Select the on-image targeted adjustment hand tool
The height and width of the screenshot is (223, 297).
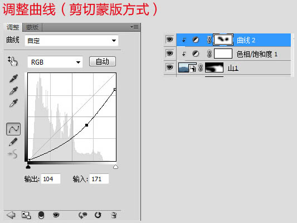[x=12, y=61]
